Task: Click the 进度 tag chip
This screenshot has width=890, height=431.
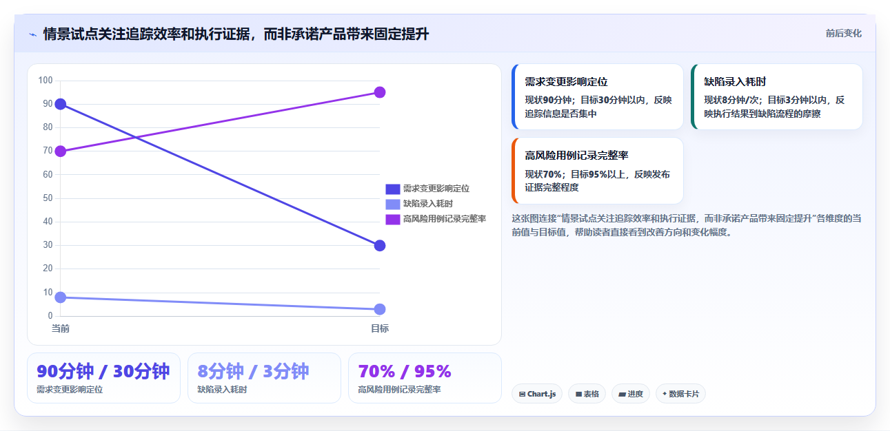Action: point(631,394)
